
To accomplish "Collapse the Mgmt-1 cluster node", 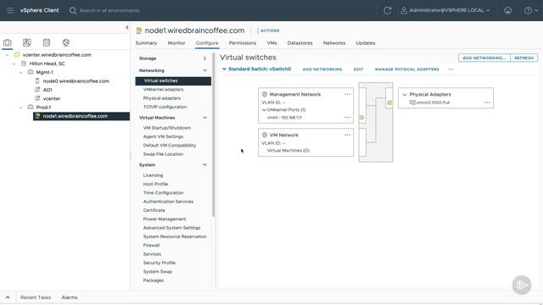I will click(20, 73).
